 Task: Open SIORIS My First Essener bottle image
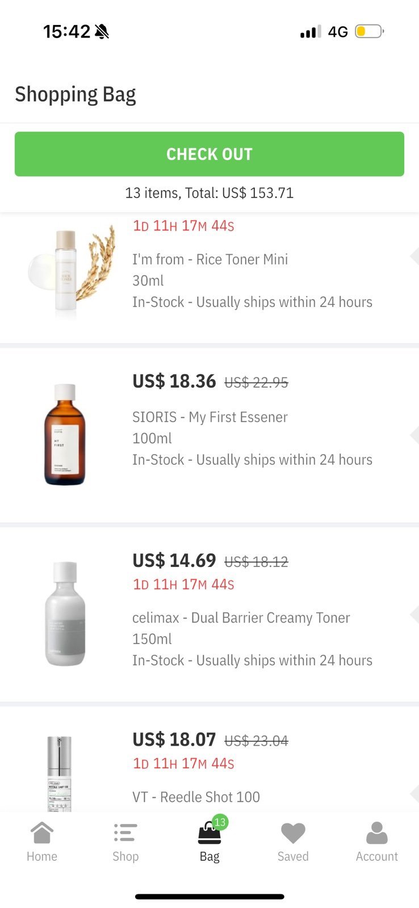point(65,435)
